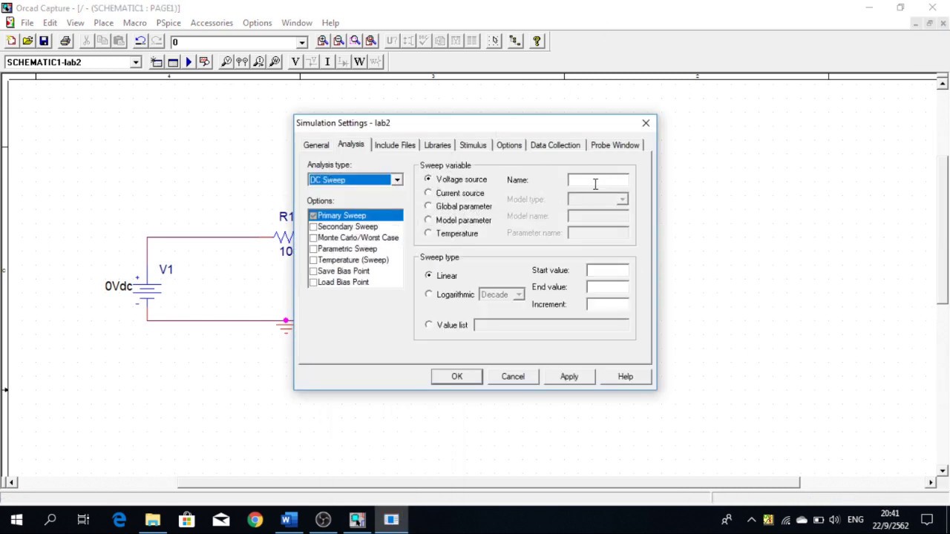This screenshot has height=534, width=950.
Task: Switch to the Include Files tab
Action: pos(395,145)
